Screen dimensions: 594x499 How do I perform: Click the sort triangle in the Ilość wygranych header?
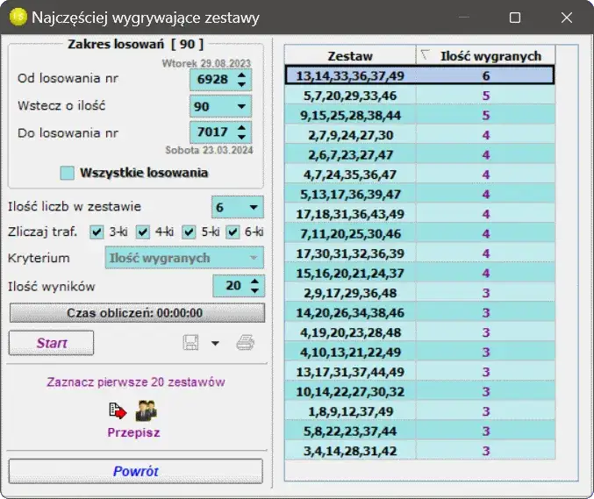pos(425,55)
